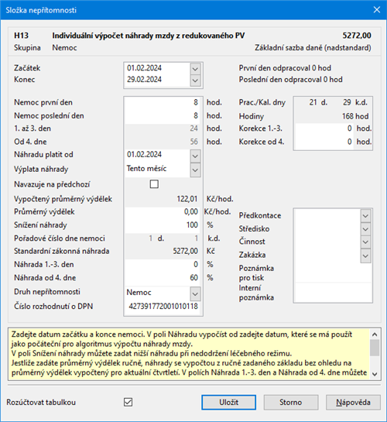Open the Výplata náhrady dropdown
387x422 pixels.
tap(195, 170)
